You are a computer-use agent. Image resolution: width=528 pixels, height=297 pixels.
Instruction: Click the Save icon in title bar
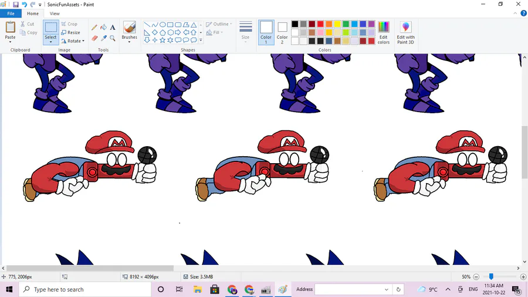pos(16,5)
